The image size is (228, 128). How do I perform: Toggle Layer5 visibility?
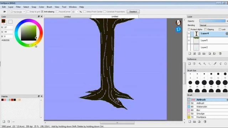click(x=189, y=40)
